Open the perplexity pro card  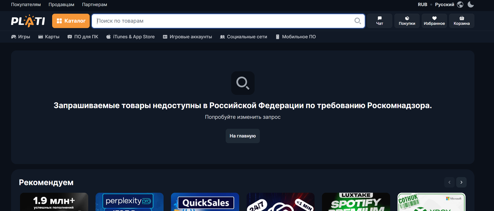(x=130, y=202)
